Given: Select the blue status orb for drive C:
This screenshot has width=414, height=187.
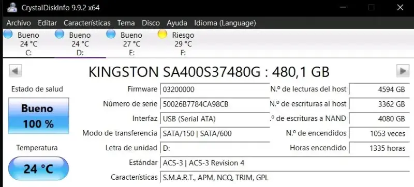Looking at the screenshot, I should click(x=8, y=34).
